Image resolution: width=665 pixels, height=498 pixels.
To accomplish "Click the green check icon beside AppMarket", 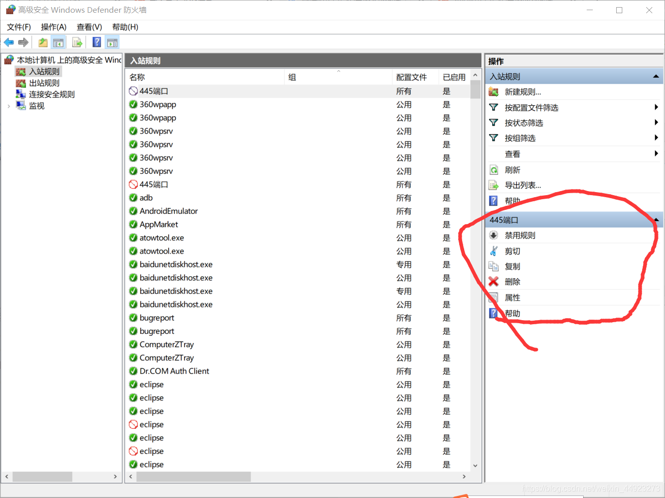I will pos(133,224).
